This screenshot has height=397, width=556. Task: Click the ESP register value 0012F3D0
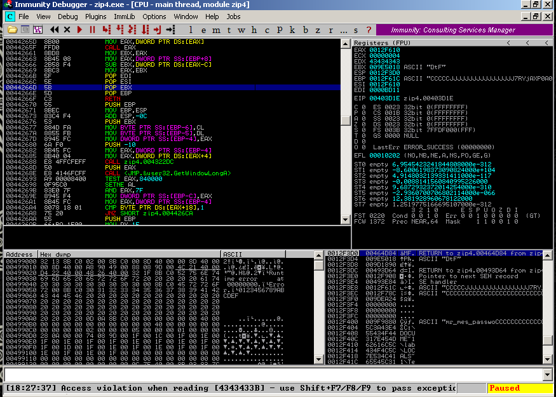coord(384,72)
